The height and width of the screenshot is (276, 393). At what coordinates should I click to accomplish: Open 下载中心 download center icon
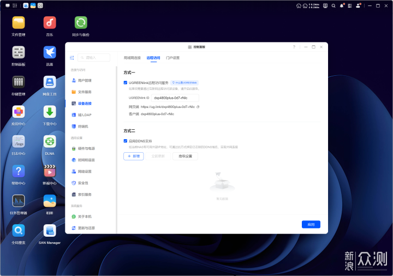[x=50, y=112]
